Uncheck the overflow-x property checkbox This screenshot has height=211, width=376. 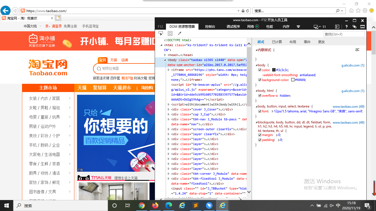coord(260,96)
